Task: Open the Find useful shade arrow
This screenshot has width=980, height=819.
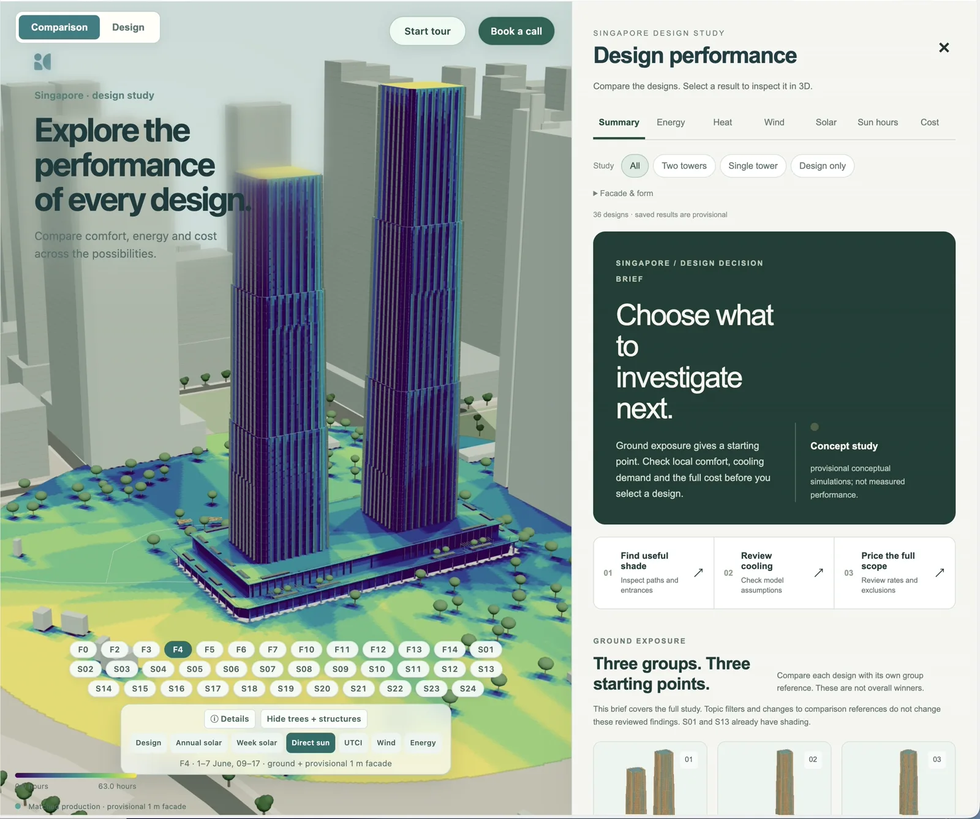Action: pos(698,573)
